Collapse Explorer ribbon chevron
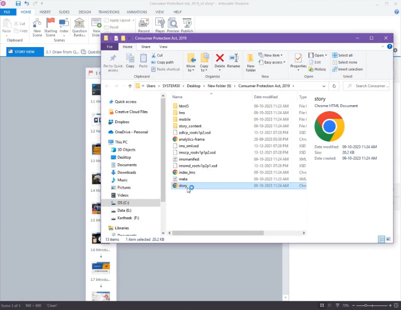This screenshot has width=401, height=310. [382, 47]
